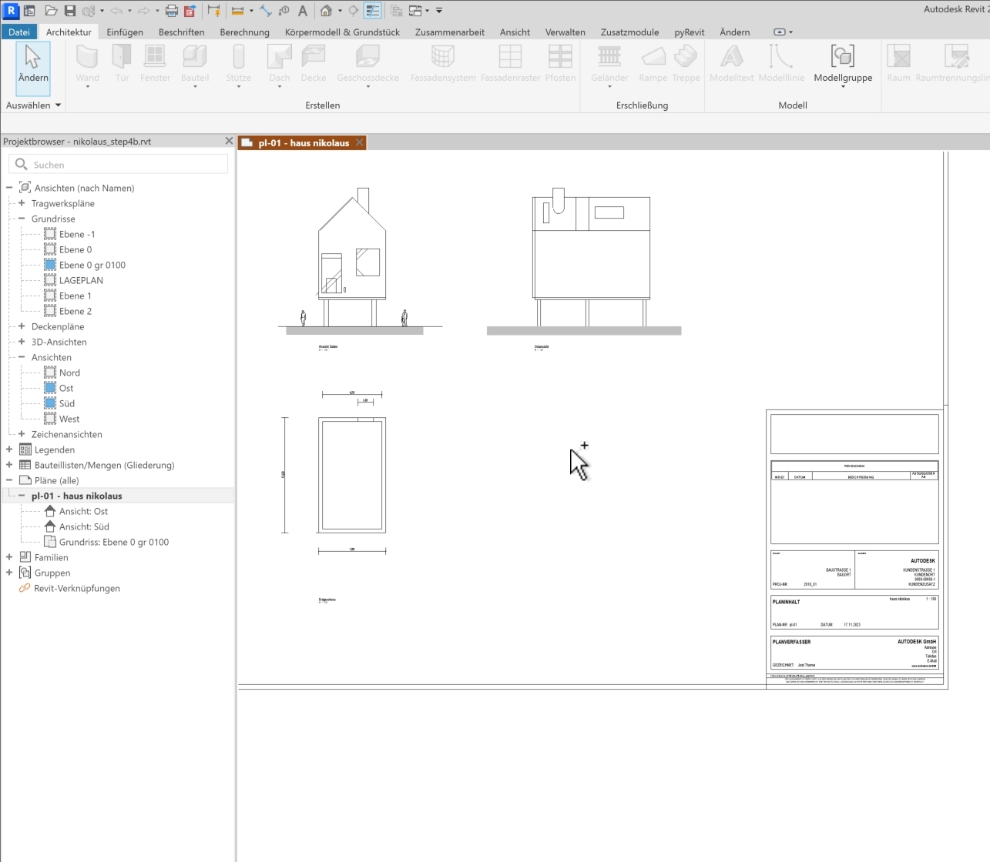Collapse the Grundrisse tree node
The width and height of the screenshot is (990, 862).
click(22, 219)
